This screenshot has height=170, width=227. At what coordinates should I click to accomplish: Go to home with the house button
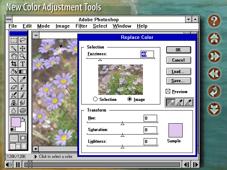coord(214,39)
